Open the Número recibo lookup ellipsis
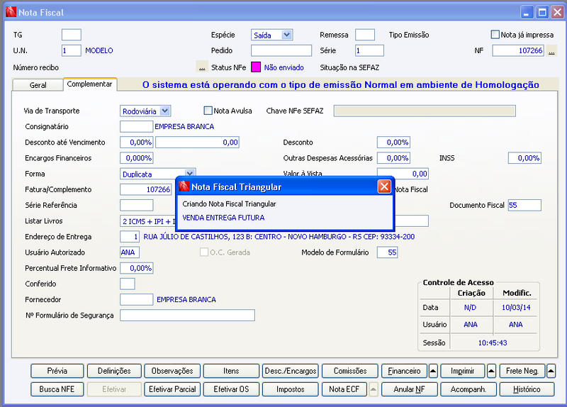The image size is (567, 407). [202, 67]
